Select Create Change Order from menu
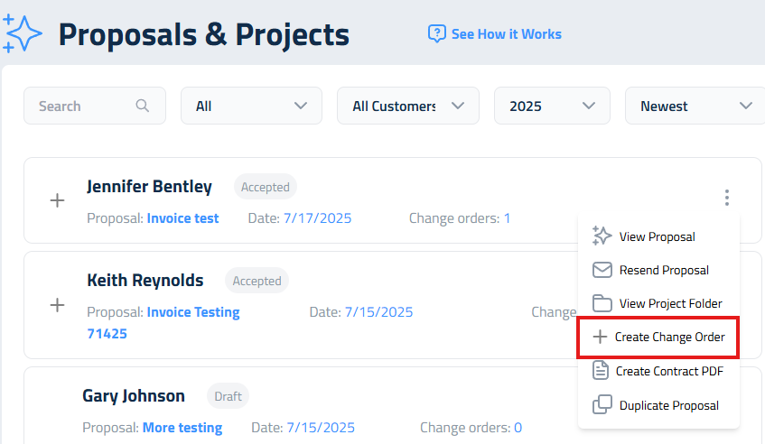The width and height of the screenshot is (765, 444). tap(668, 337)
